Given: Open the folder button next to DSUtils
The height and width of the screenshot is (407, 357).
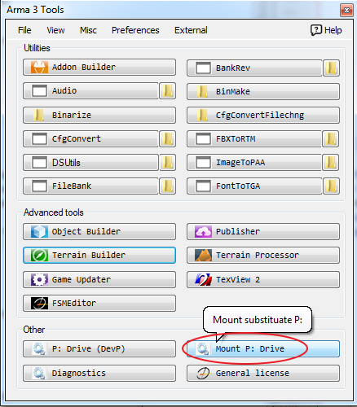Looking at the screenshot, I should [x=167, y=163].
